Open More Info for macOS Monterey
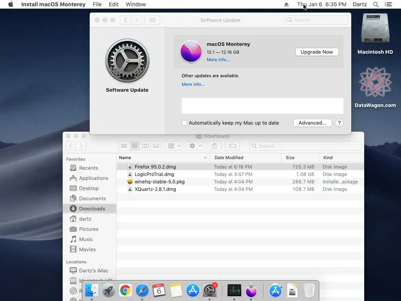Image resolution: width=401 pixels, height=301 pixels. point(218,60)
